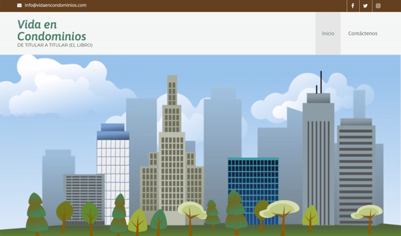The height and width of the screenshot is (236, 401).
Task: Click the city skyline banner image
Action: (x=201, y=145)
